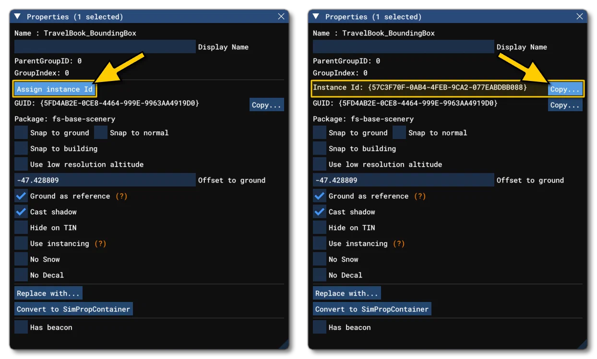Enable Use instancing in left panel

tap(21, 243)
